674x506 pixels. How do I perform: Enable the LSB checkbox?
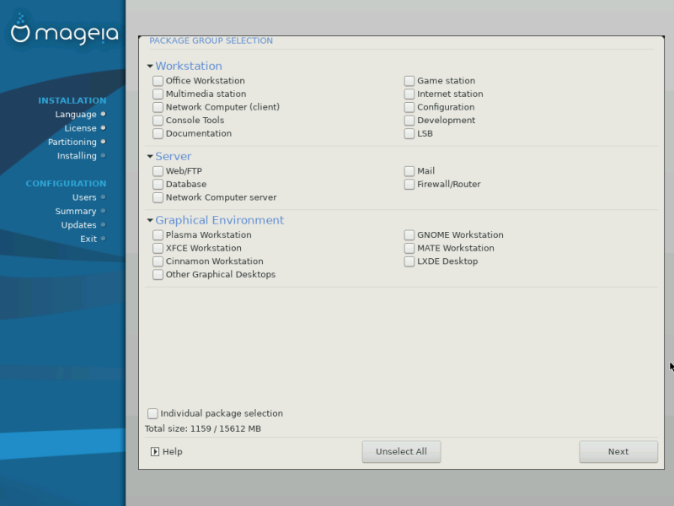coord(409,133)
